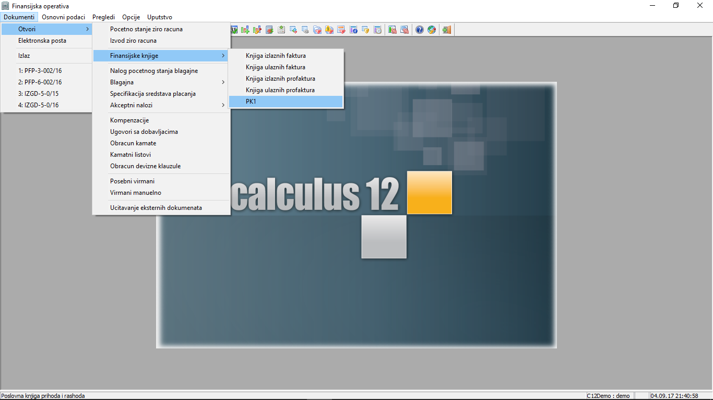Open recent document 3: IZGD-5-0/15
Viewport: 713px width, 400px height.
coord(46,94)
